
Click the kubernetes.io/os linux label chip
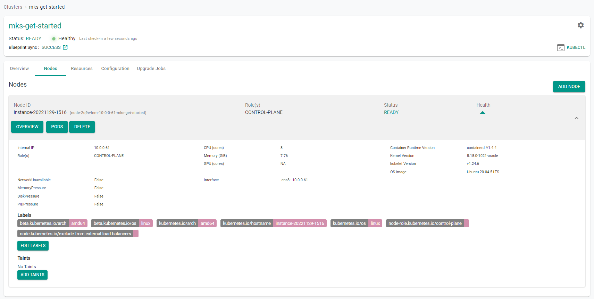[356, 223]
